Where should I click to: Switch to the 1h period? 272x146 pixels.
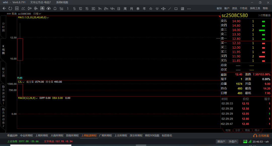click(x=99, y=9)
